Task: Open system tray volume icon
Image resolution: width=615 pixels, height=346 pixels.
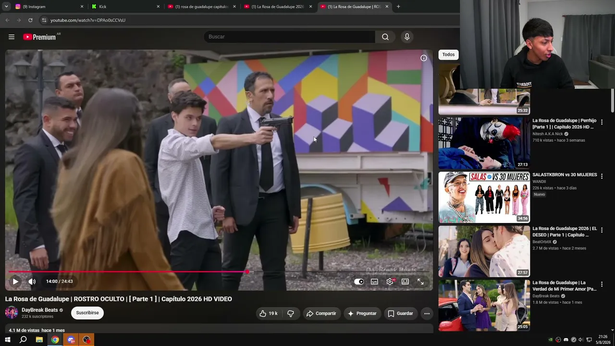Action: click(x=581, y=340)
